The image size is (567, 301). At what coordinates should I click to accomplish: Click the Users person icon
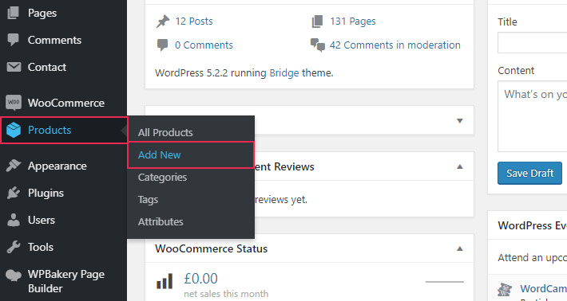(14, 220)
